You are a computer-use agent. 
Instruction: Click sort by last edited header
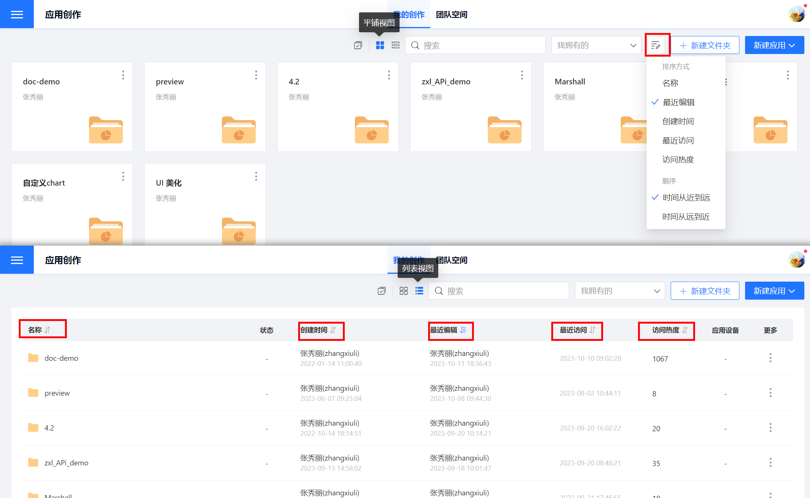[x=449, y=330]
